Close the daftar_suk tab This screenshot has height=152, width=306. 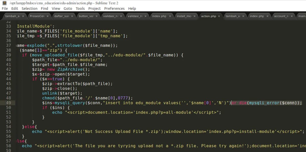point(72,16)
